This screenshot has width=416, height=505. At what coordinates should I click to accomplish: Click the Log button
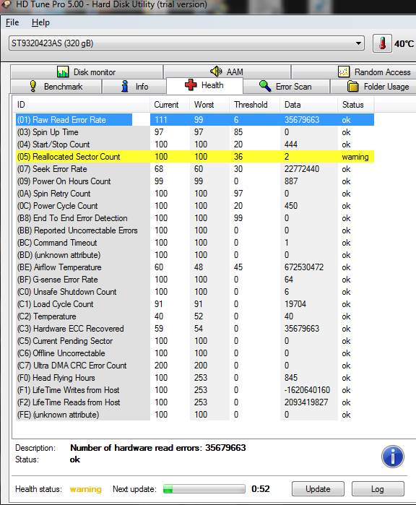(x=378, y=489)
